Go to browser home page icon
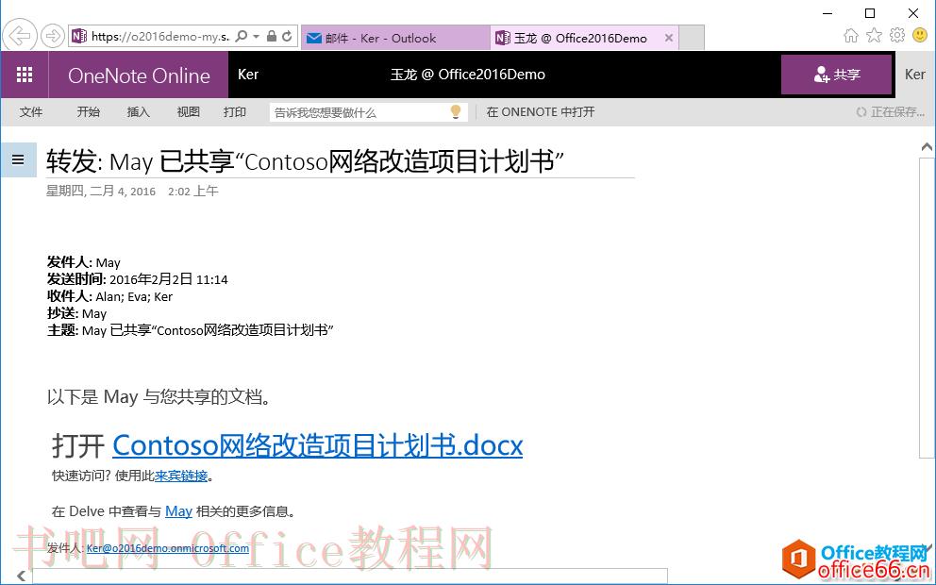936x585 pixels. (851, 36)
